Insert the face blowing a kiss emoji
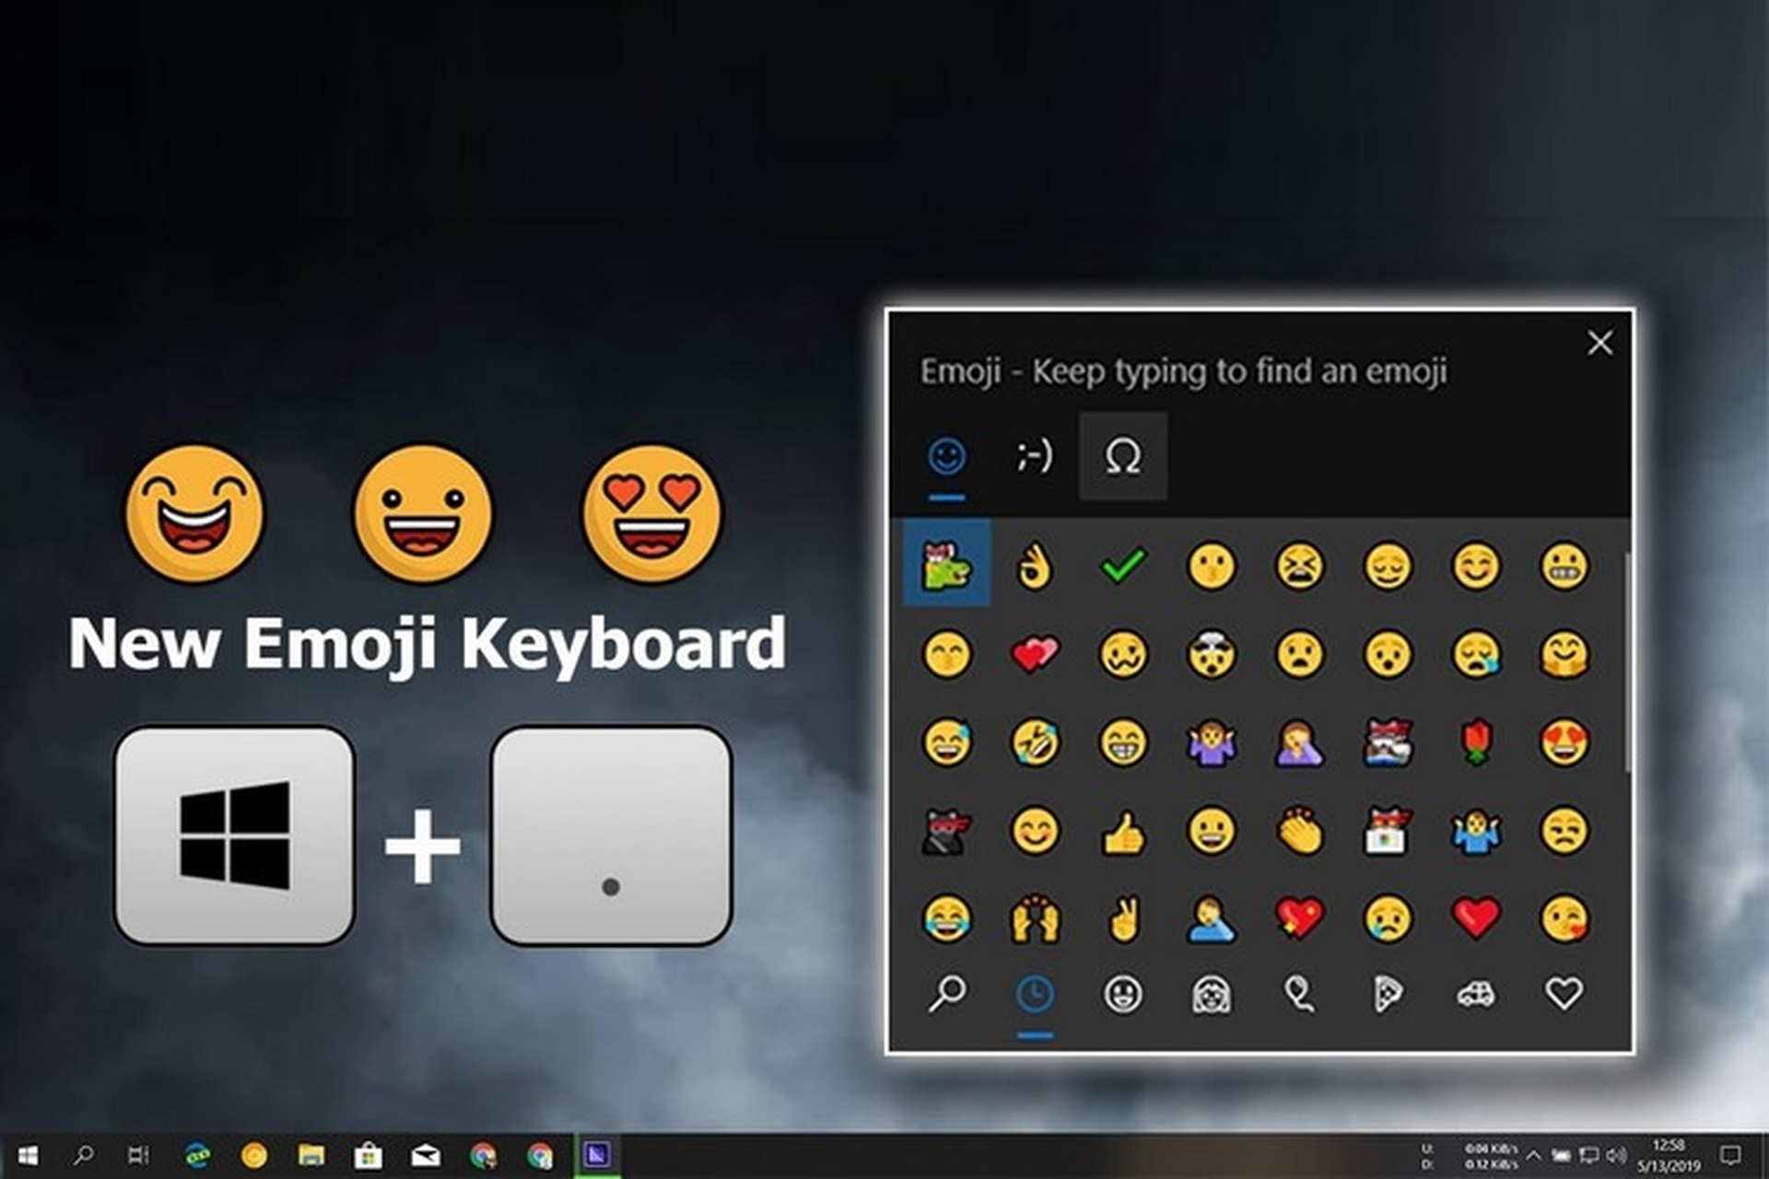Image resolution: width=1769 pixels, height=1179 pixels. pyautogui.click(x=1564, y=918)
